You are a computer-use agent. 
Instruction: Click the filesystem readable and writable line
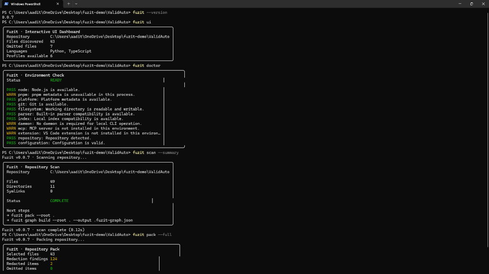coord(75,109)
